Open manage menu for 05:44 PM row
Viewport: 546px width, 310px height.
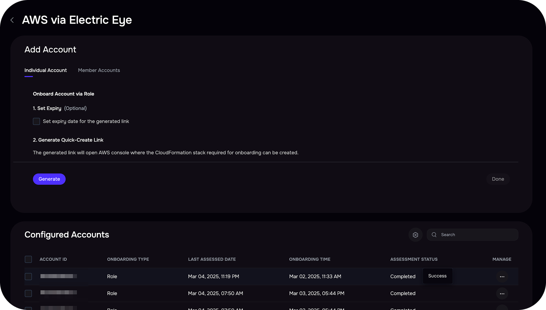click(502, 293)
